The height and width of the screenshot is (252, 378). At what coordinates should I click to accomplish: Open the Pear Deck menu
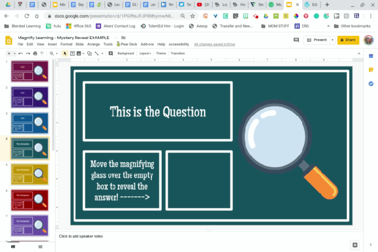128,45
